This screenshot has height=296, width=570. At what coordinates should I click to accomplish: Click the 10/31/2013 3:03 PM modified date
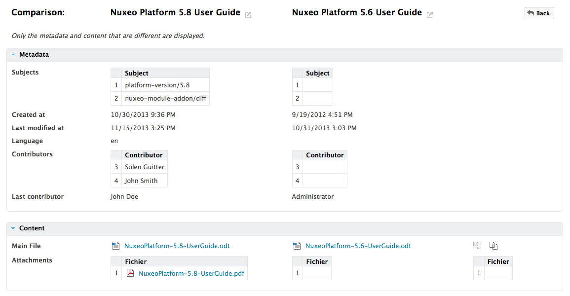point(324,128)
